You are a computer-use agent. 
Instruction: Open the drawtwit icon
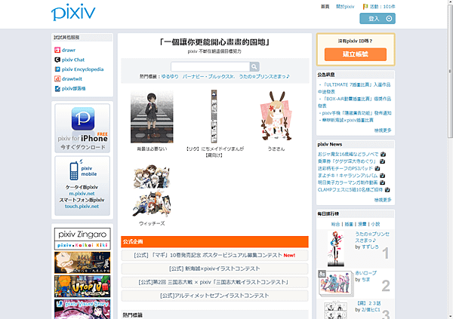[57, 79]
